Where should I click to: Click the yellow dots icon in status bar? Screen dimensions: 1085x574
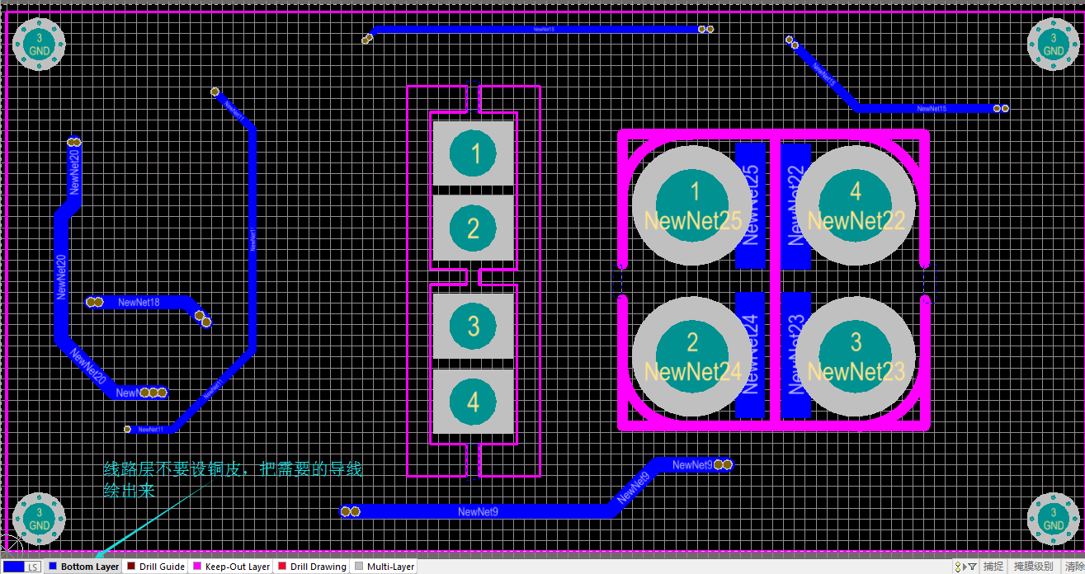959,567
